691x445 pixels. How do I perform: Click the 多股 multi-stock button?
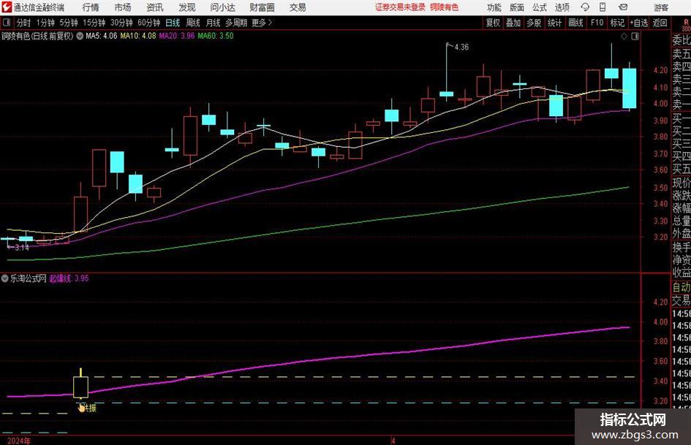click(x=534, y=23)
